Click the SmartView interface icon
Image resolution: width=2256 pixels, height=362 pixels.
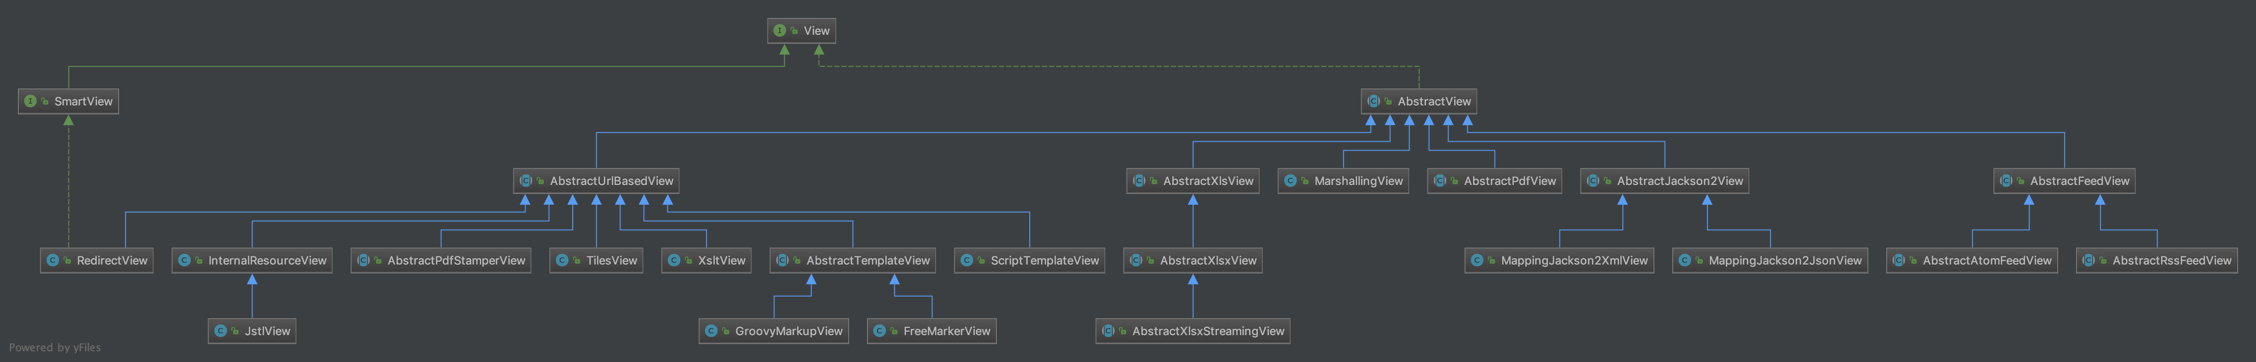pyautogui.click(x=30, y=101)
